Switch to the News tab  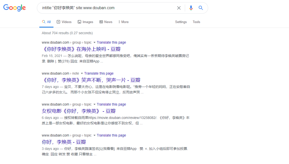(x=106, y=22)
